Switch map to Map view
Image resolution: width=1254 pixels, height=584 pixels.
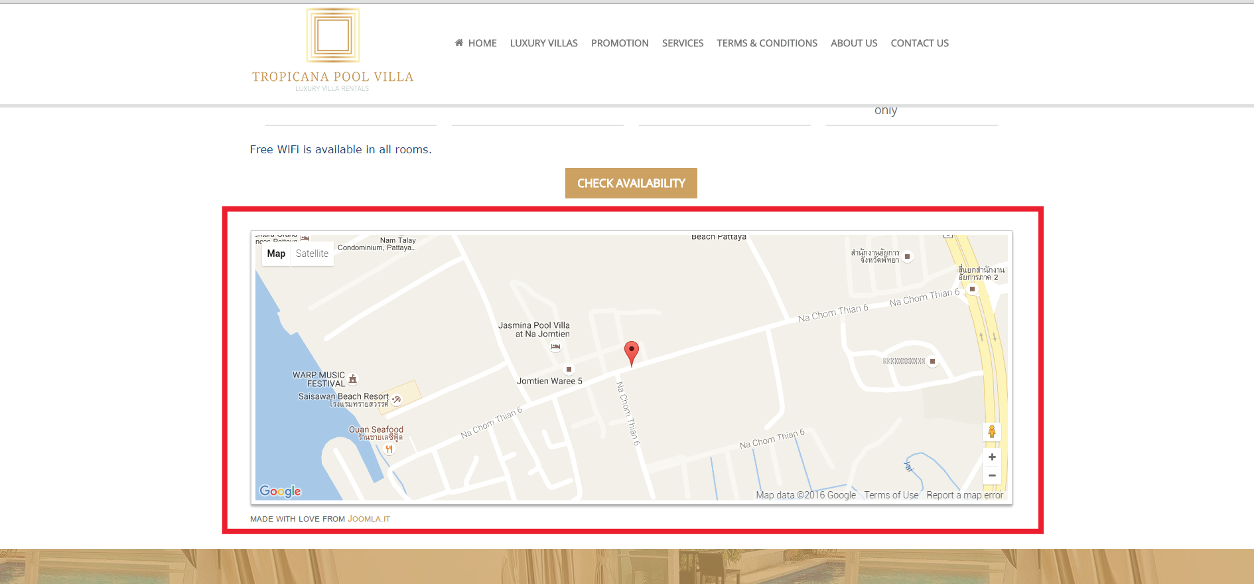pos(276,254)
